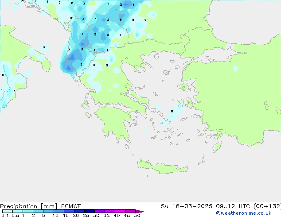
Task: Select the 25–30 mm dark navy legend color
Action: [x=90, y=211]
